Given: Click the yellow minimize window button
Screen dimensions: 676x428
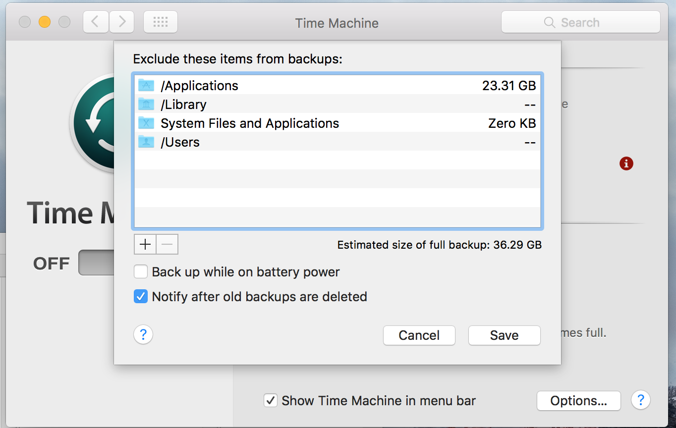Looking at the screenshot, I should tap(45, 22).
